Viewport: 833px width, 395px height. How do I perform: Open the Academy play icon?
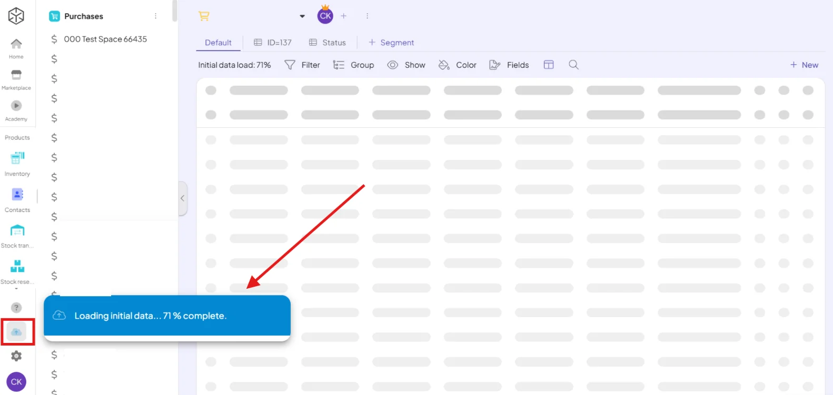[x=16, y=106]
